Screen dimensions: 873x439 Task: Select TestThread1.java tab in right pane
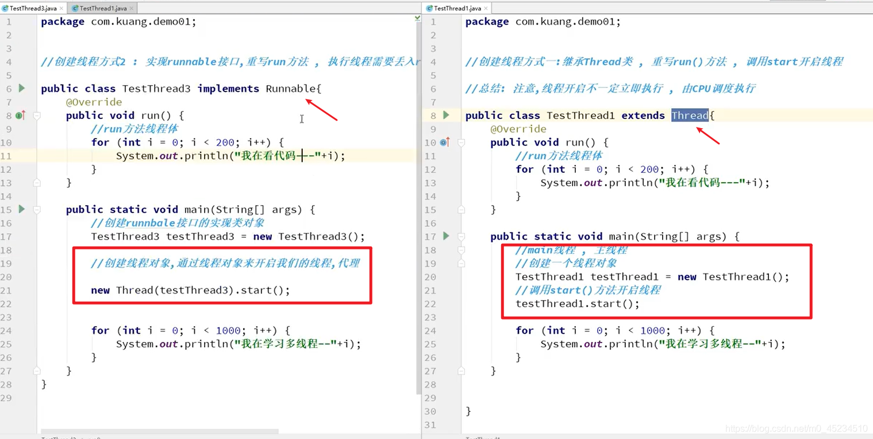click(x=457, y=9)
